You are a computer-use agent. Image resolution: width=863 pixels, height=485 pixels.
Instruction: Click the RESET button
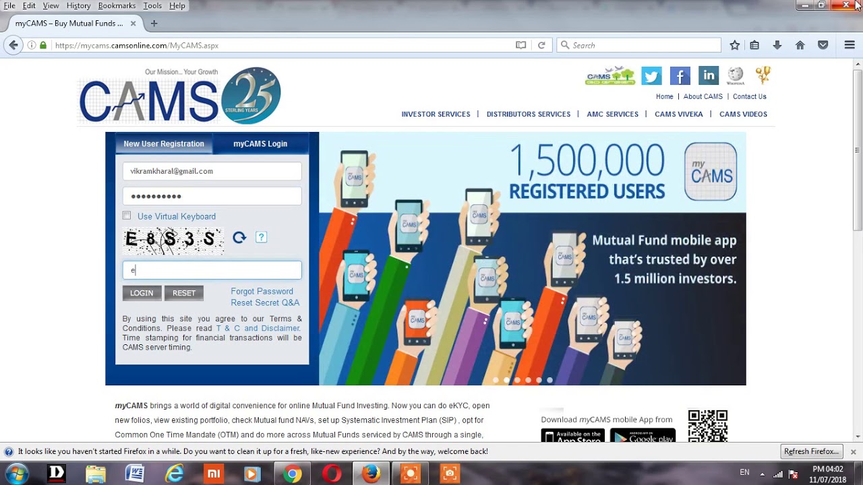coord(184,293)
